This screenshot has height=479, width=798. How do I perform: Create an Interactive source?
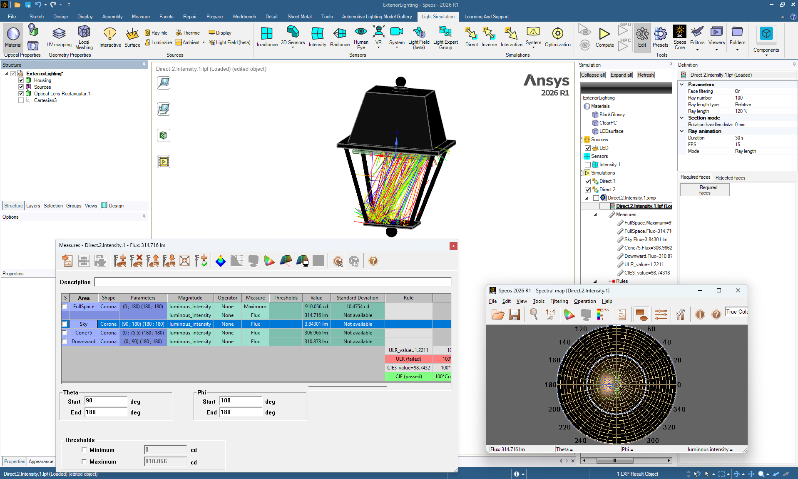(110, 37)
